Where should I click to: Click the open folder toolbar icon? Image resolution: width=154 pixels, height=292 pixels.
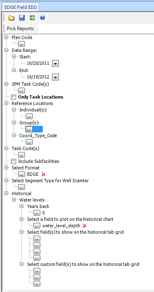coord(11,18)
